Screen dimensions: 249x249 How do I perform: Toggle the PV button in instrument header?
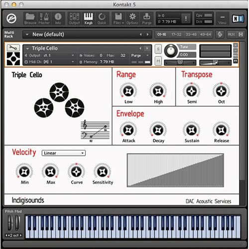pyautogui.click(x=236, y=61)
